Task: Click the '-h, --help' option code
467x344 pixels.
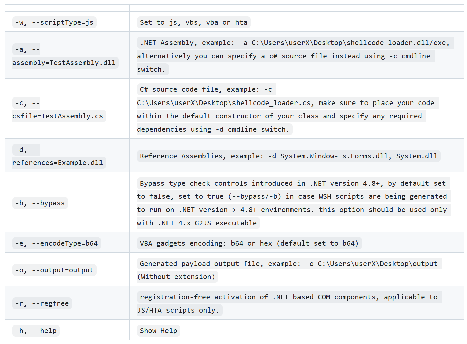Action: tap(36, 331)
